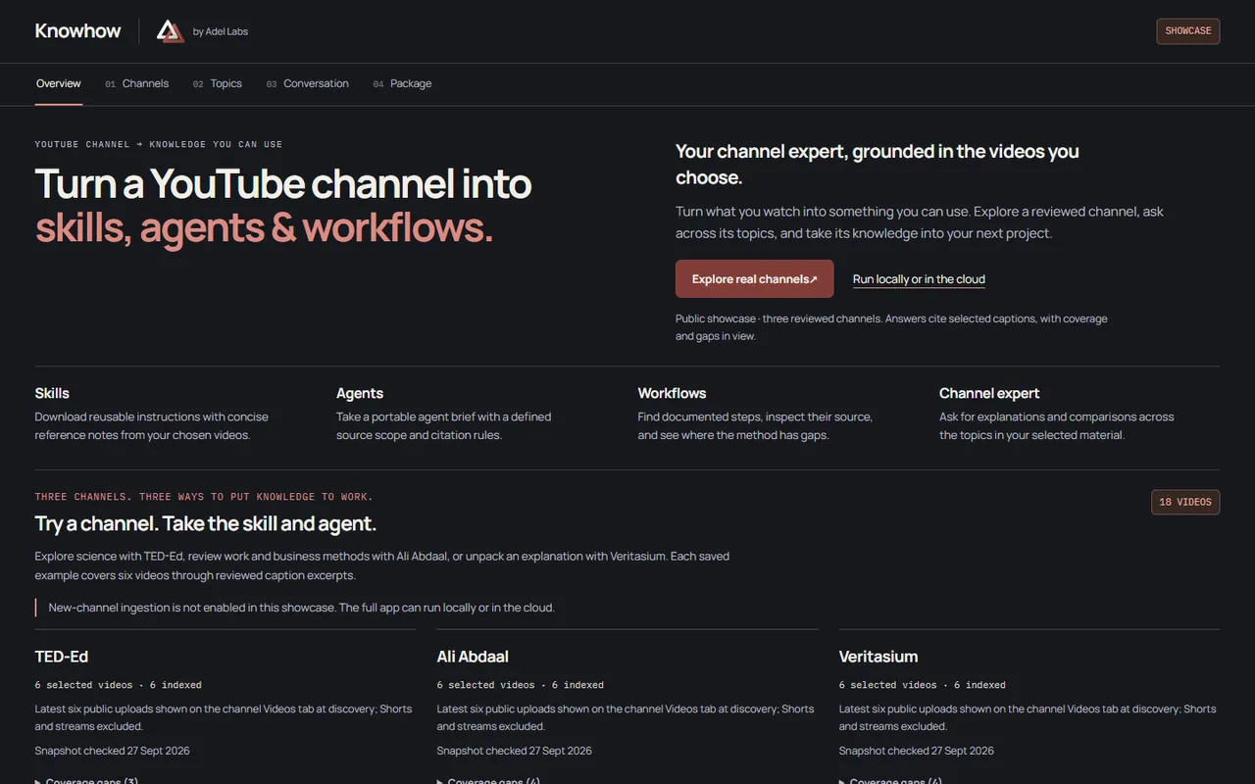Click 'Snapshot checked 27 Sept 2026' under Veritasium
This screenshot has width=1255, height=784.
(917, 751)
